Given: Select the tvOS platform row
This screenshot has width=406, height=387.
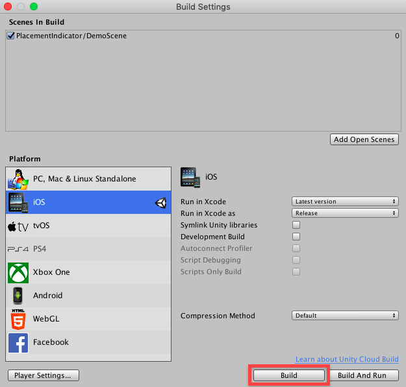Looking at the screenshot, I should (x=88, y=226).
